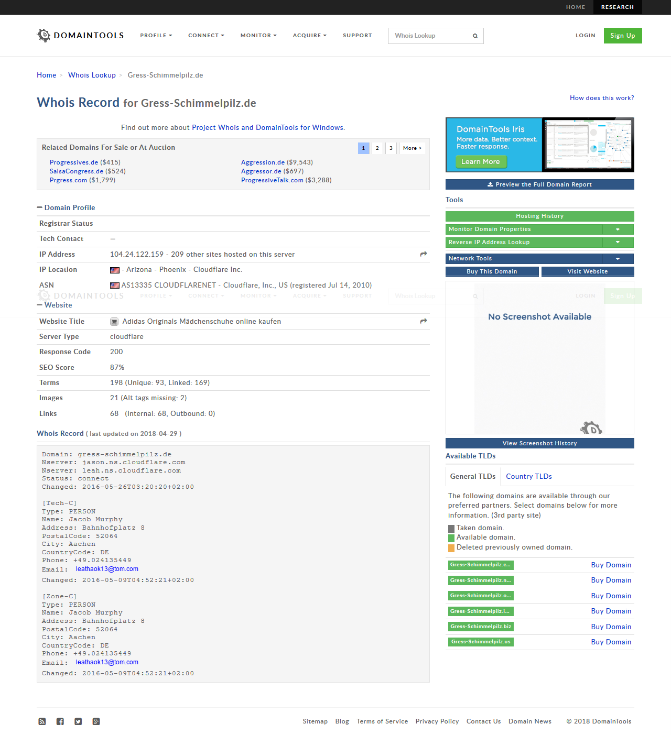Open the Sitemap footer link
This screenshot has height=735, width=671.
coord(315,721)
